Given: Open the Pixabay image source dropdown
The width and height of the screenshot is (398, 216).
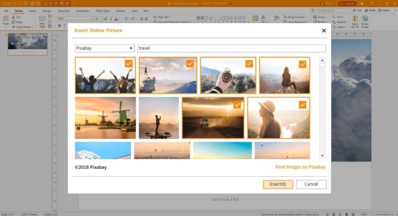Looking at the screenshot, I should pyautogui.click(x=105, y=48).
